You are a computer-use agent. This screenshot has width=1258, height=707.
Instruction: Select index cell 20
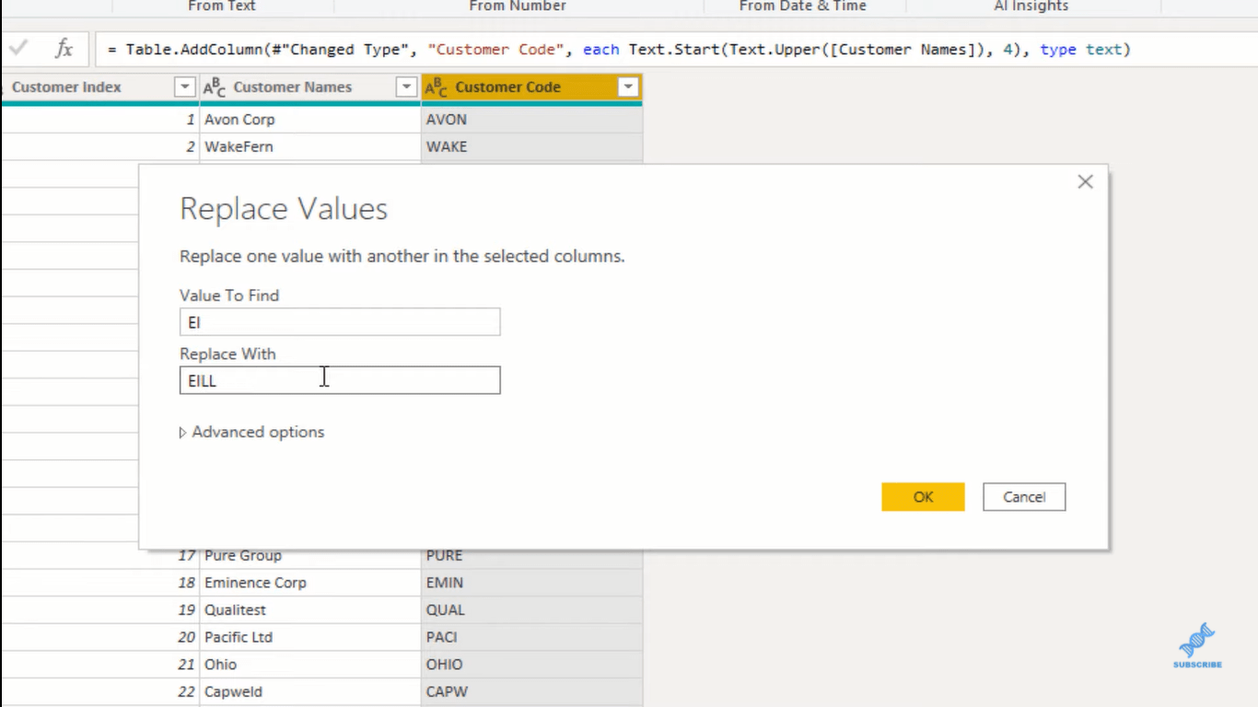pos(99,637)
